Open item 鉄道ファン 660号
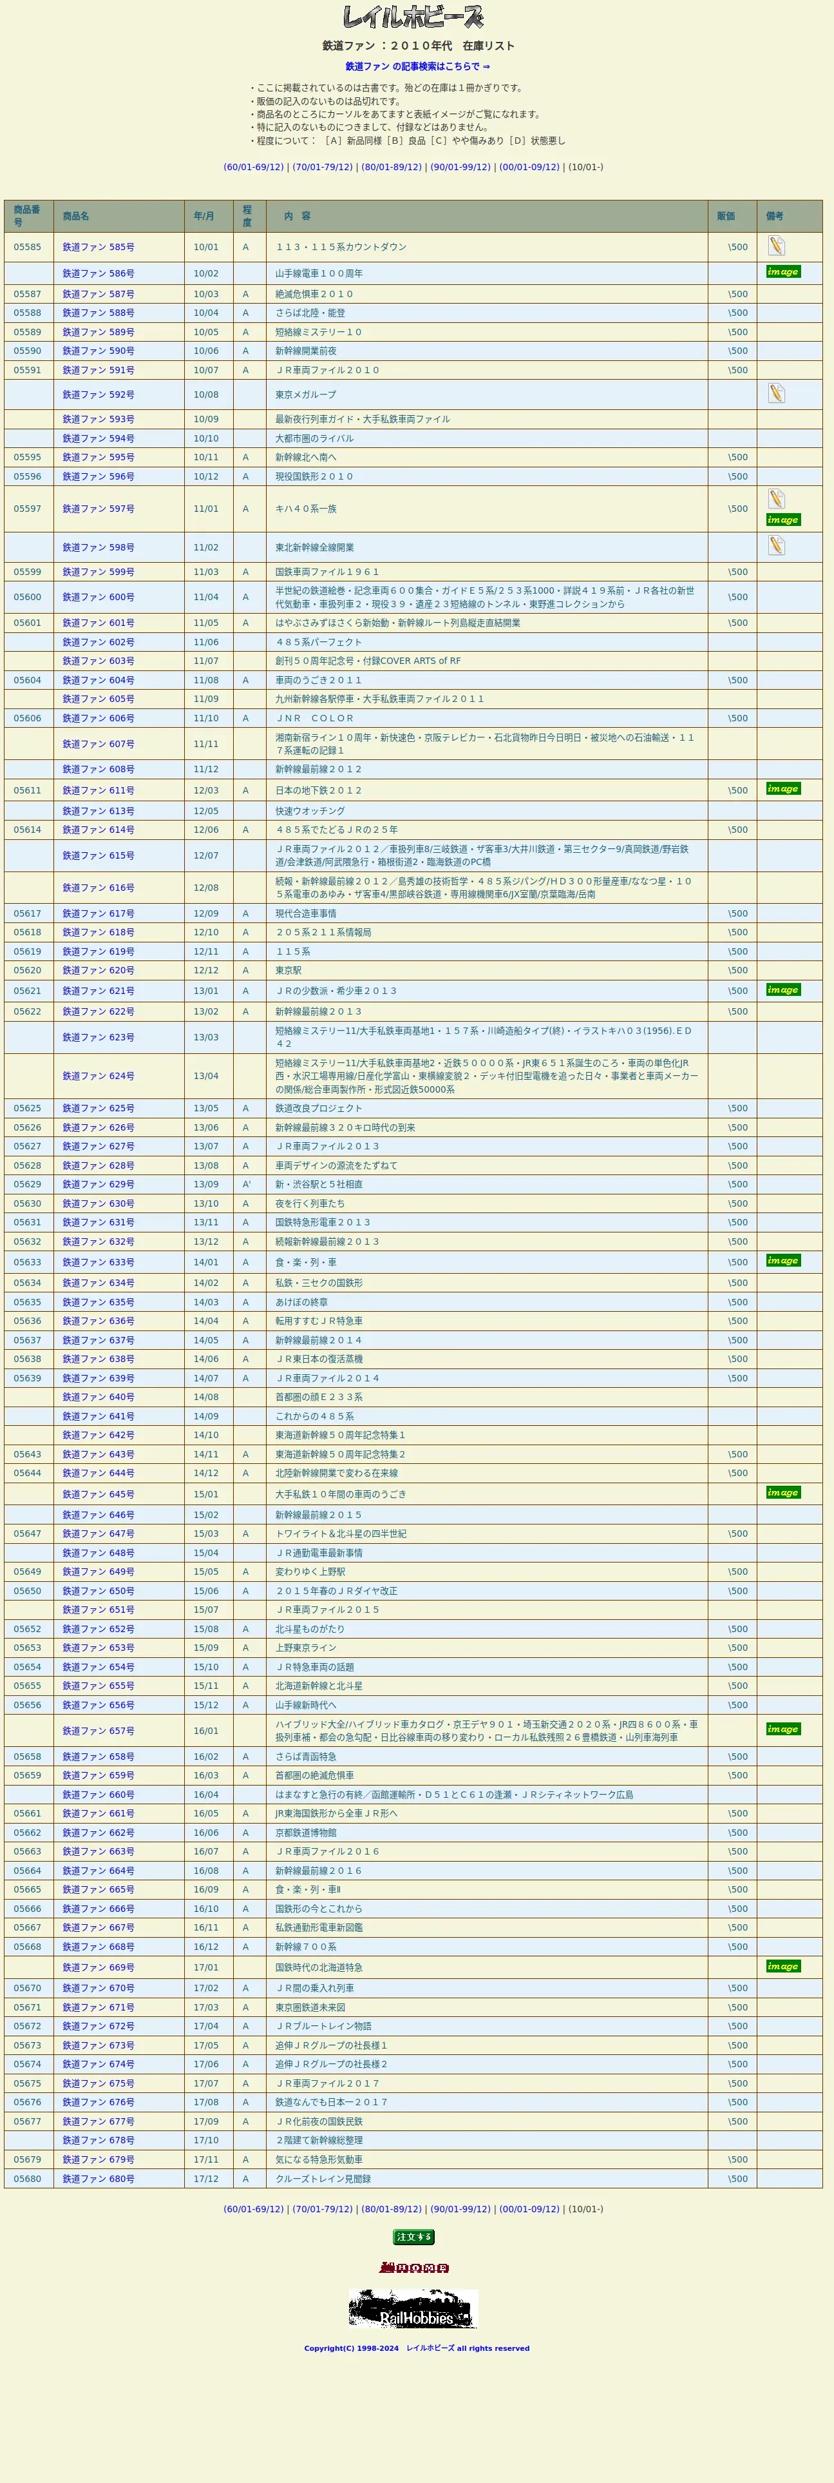This screenshot has width=834, height=2483. click(99, 1795)
